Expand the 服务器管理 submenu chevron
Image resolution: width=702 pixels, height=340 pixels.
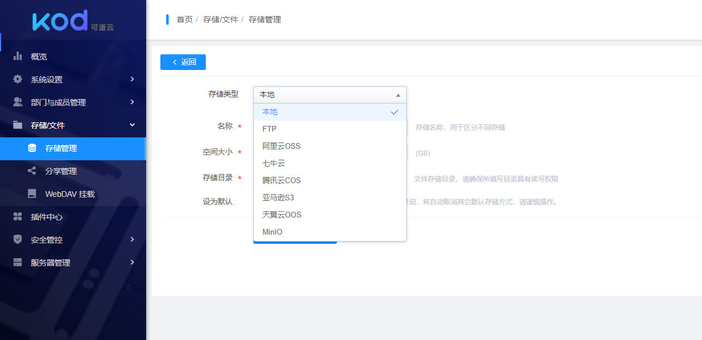(132, 263)
